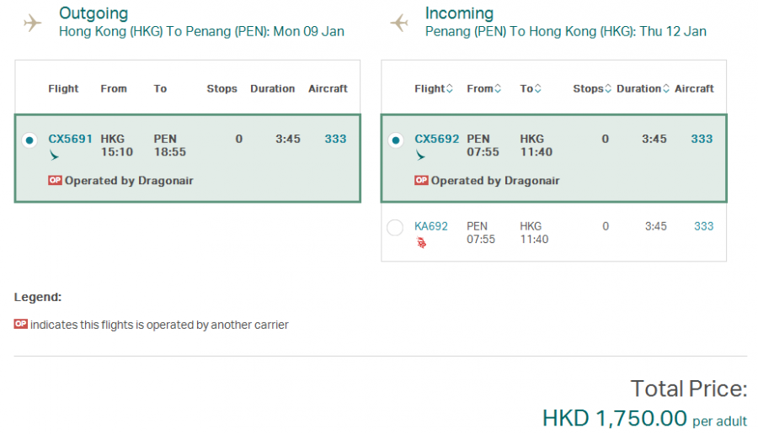This screenshot has height=434, width=758.
Task: Open the KA692 flight number link
Action: (431, 226)
